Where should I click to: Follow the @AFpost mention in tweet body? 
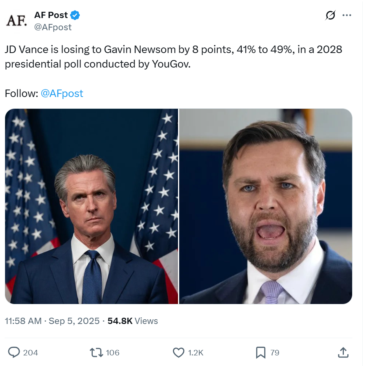pyautogui.click(x=62, y=93)
